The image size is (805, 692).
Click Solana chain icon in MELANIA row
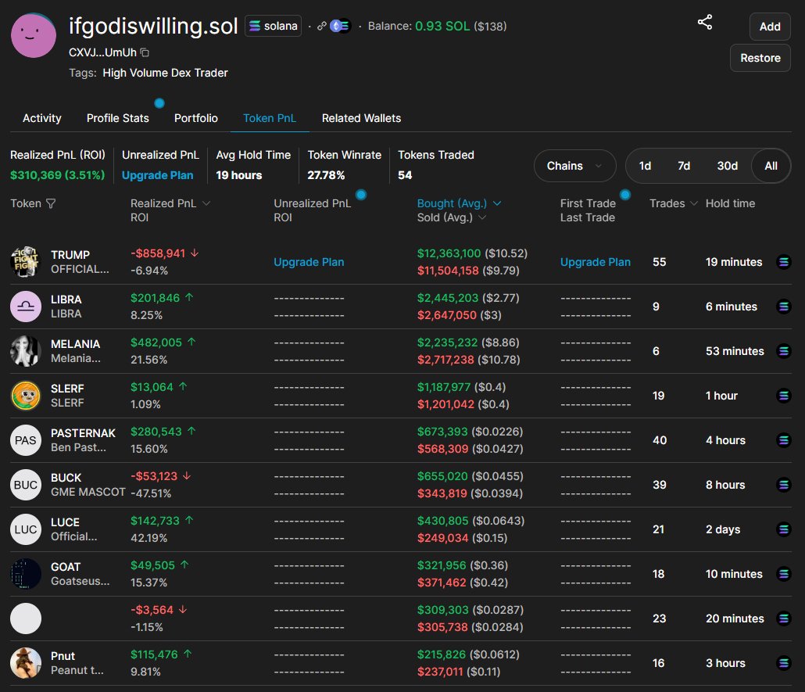(x=783, y=351)
